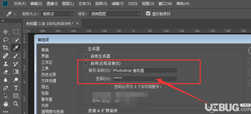Toggle the 显示取样环 checkbox
The image size is (251, 114).
(x=148, y=14)
